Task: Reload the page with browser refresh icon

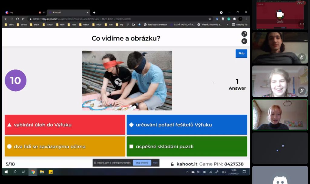Action: [x=17, y=19]
